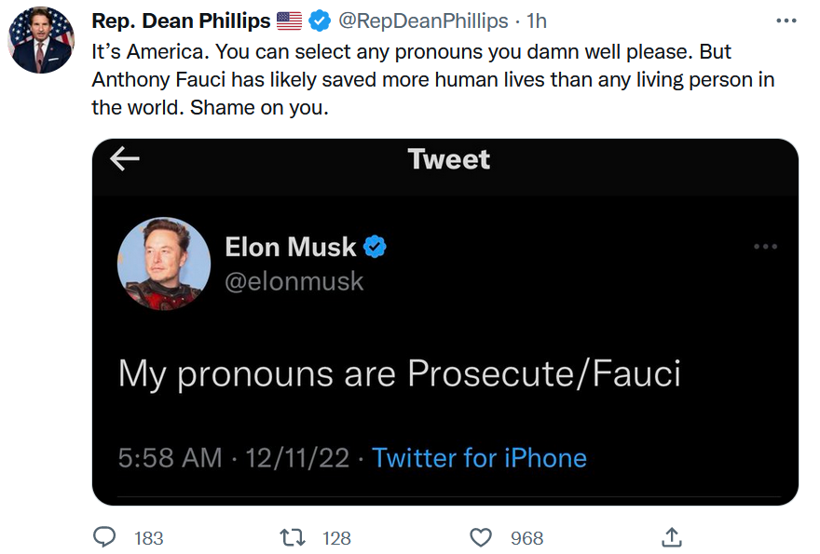View the 968 likes count

[x=526, y=538]
